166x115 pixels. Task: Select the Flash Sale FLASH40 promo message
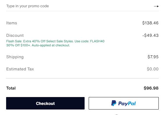[x=55, y=41]
